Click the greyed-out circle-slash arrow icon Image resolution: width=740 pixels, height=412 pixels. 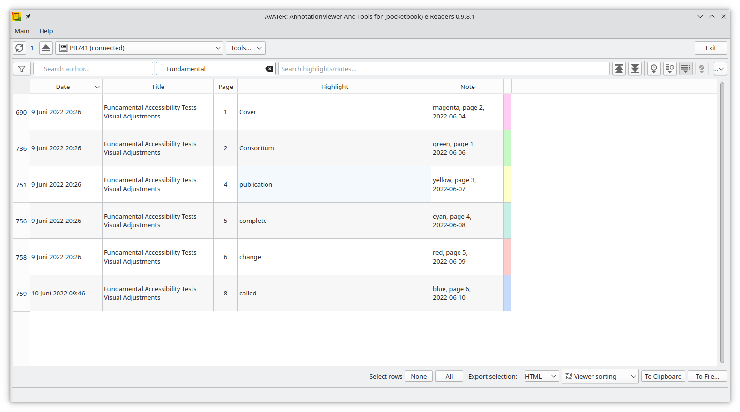pos(702,69)
